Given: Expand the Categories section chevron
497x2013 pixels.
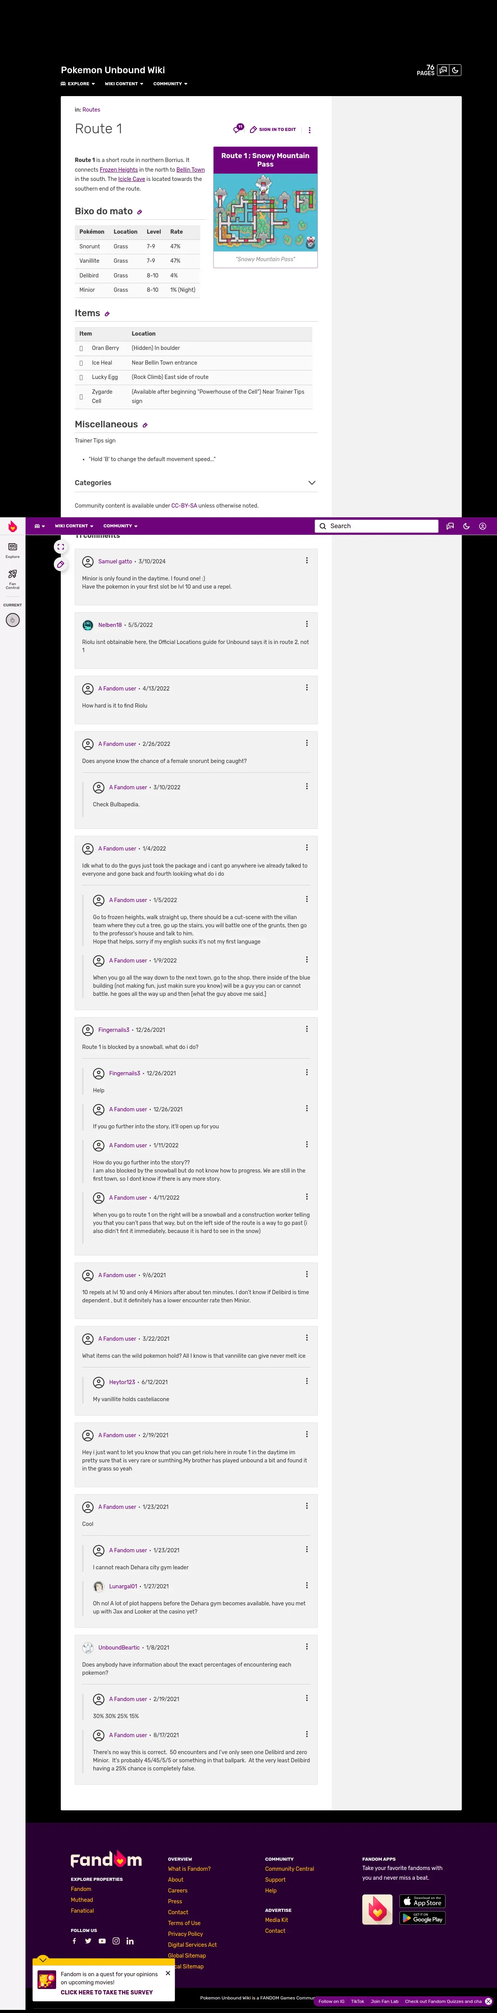Looking at the screenshot, I should tap(312, 483).
